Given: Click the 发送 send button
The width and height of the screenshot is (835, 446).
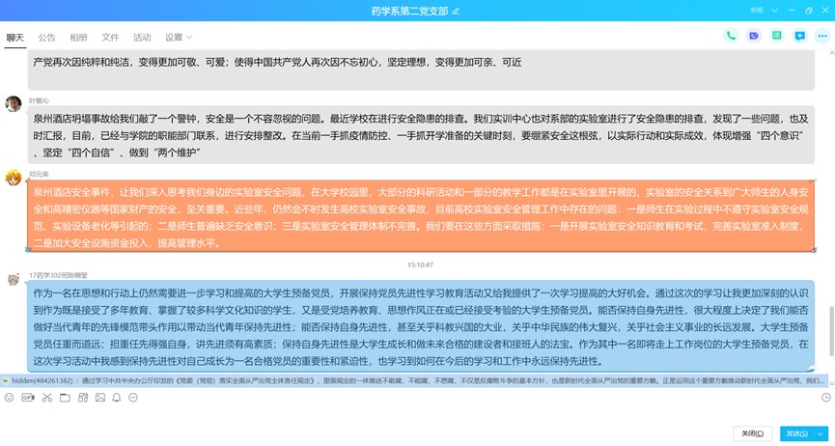Looking at the screenshot, I should click(x=796, y=433).
